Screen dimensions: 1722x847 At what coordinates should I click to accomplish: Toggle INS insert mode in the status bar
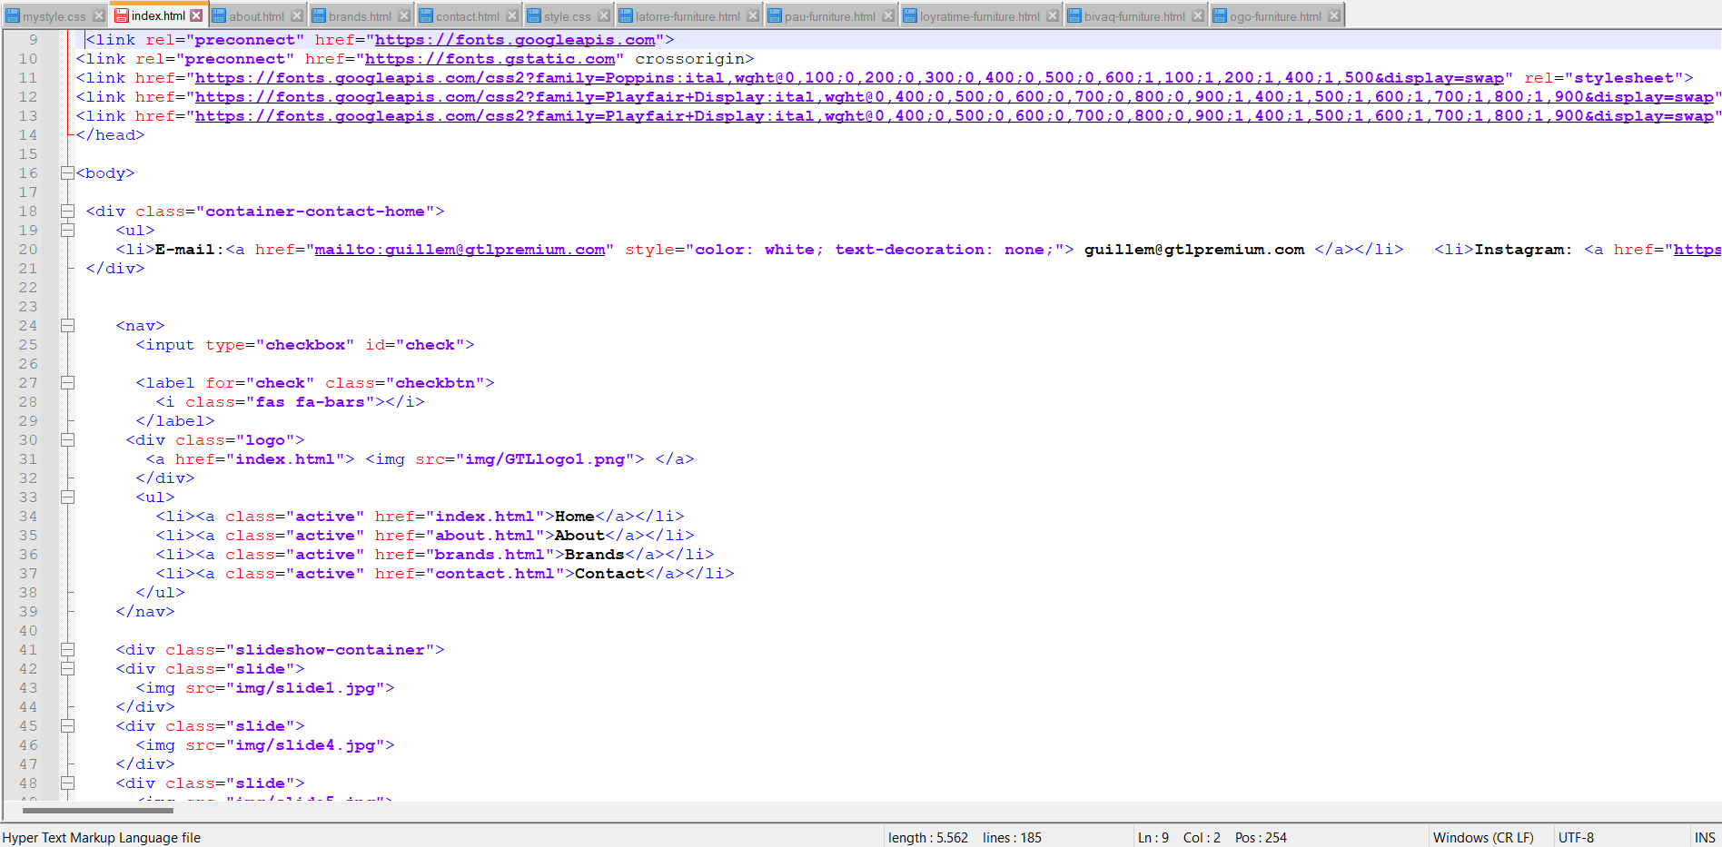(x=1704, y=838)
